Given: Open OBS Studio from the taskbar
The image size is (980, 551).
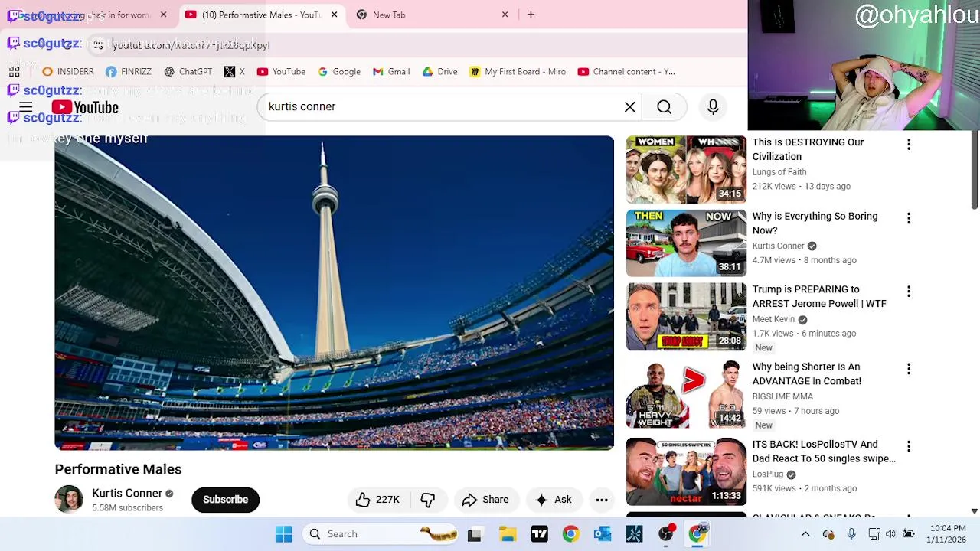Looking at the screenshot, I should click(x=666, y=534).
